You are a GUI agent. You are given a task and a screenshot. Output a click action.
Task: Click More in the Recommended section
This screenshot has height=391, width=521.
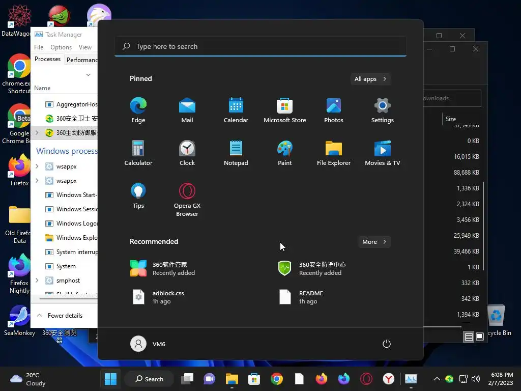374,242
